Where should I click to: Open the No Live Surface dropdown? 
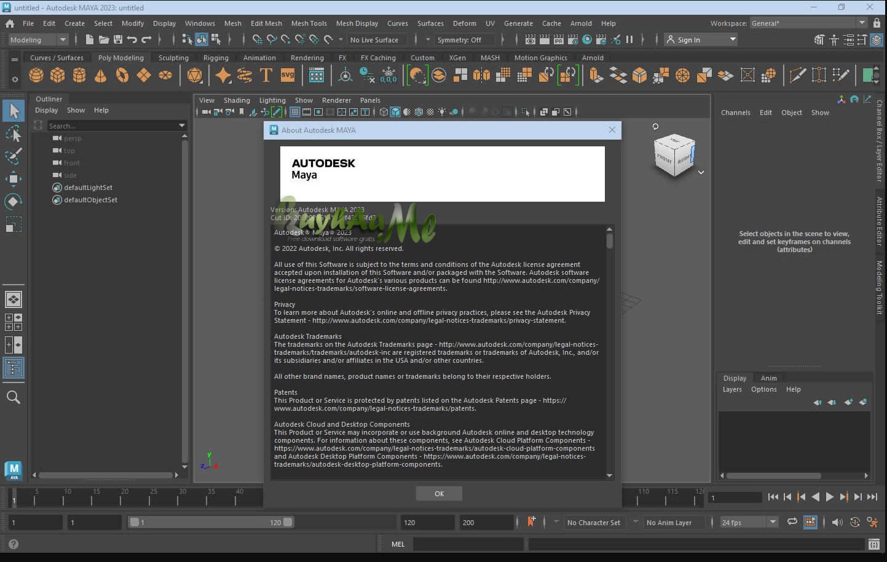(379, 39)
